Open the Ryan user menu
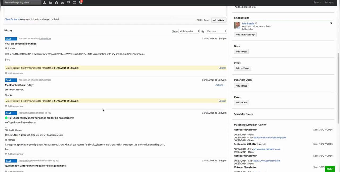This screenshot has width=340, height=172. (x=317, y=2)
